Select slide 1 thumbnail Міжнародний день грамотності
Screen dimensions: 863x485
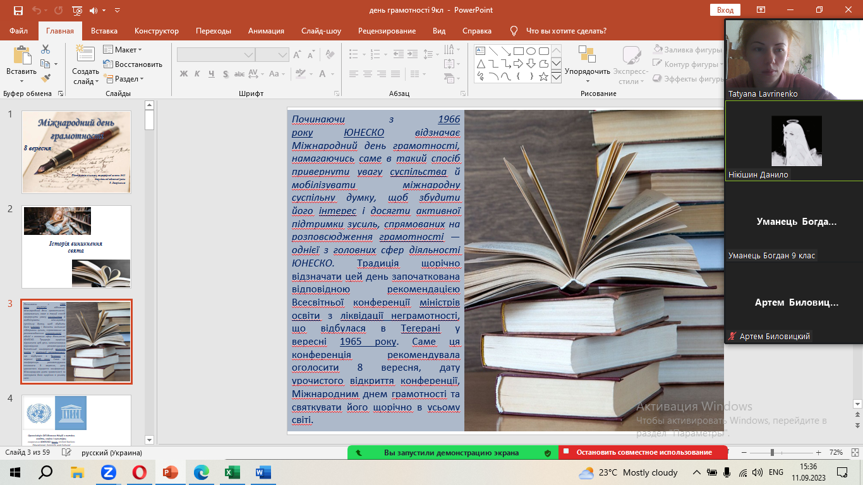76,152
